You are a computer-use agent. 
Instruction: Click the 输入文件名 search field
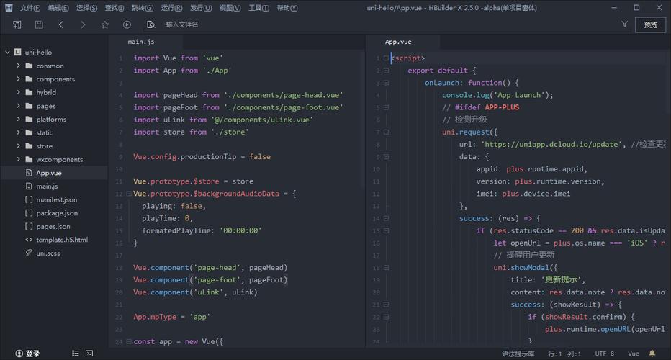(182, 24)
